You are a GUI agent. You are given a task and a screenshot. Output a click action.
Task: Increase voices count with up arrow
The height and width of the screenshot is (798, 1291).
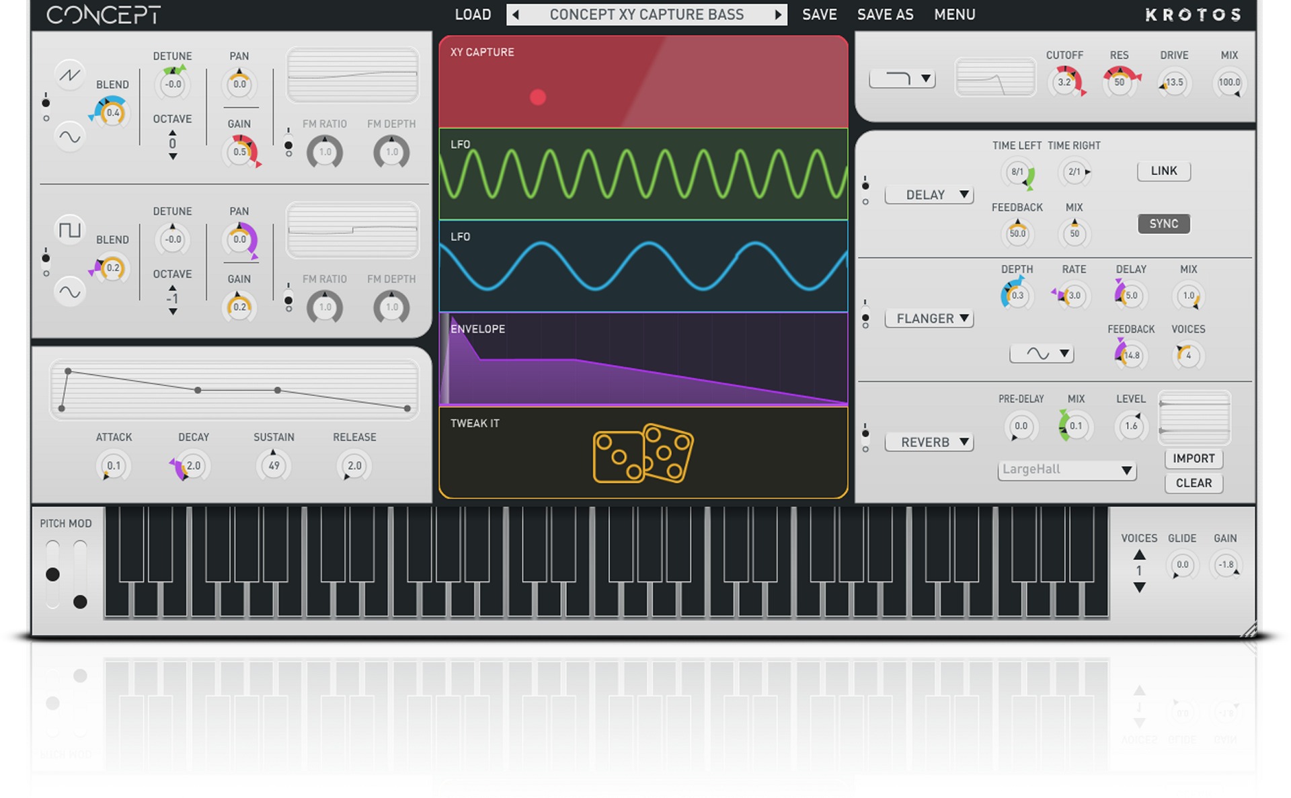tap(1139, 555)
